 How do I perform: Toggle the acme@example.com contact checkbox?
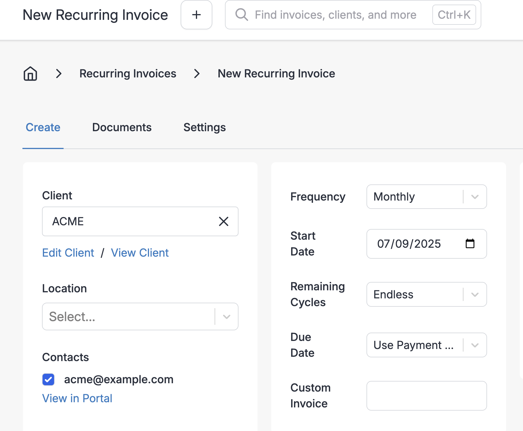(48, 379)
